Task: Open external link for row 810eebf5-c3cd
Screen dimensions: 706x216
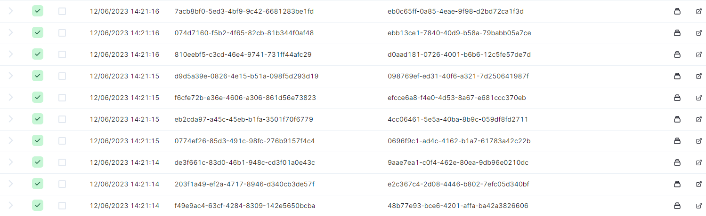Action: (x=698, y=54)
